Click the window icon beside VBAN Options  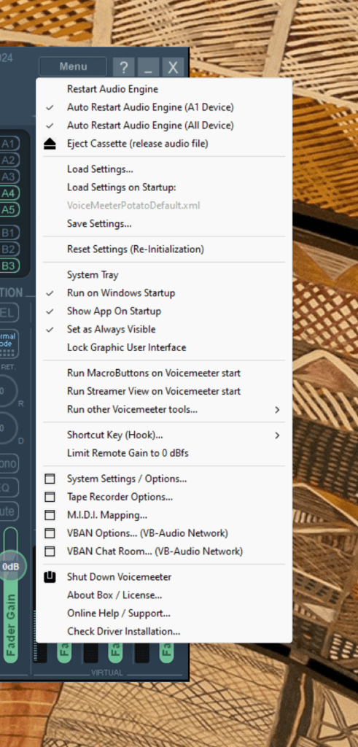(50, 533)
